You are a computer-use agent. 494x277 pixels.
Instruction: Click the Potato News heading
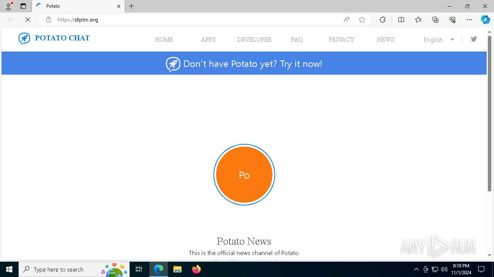tap(244, 241)
